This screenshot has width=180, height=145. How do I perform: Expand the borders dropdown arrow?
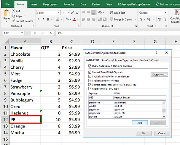pos(61,19)
